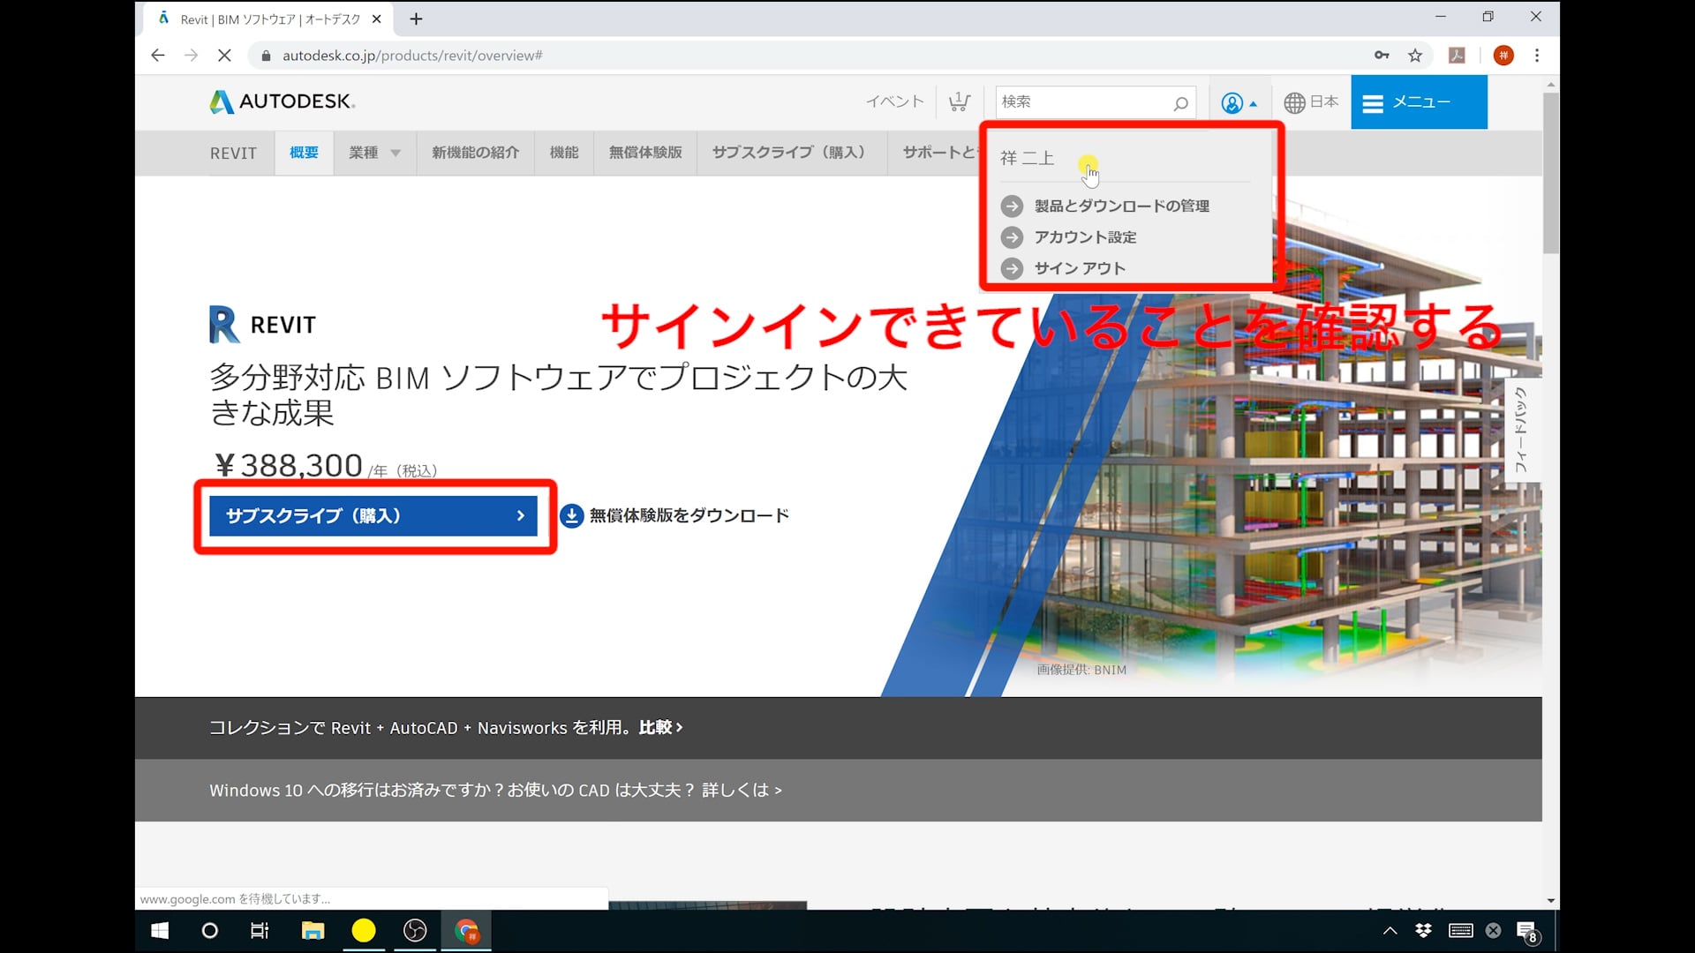Open the user account profile icon

[x=1232, y=103]
